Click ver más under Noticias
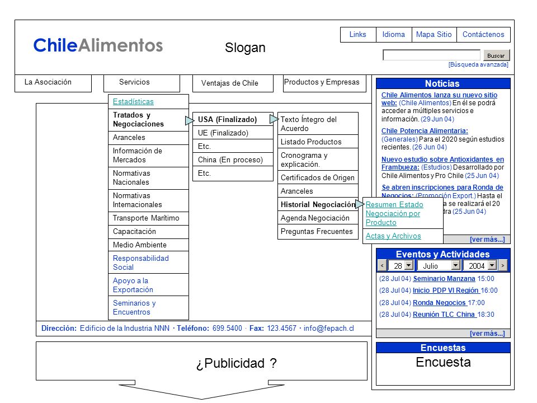The width and height of the screenshot is (537, 403). (x=487, y=239)
